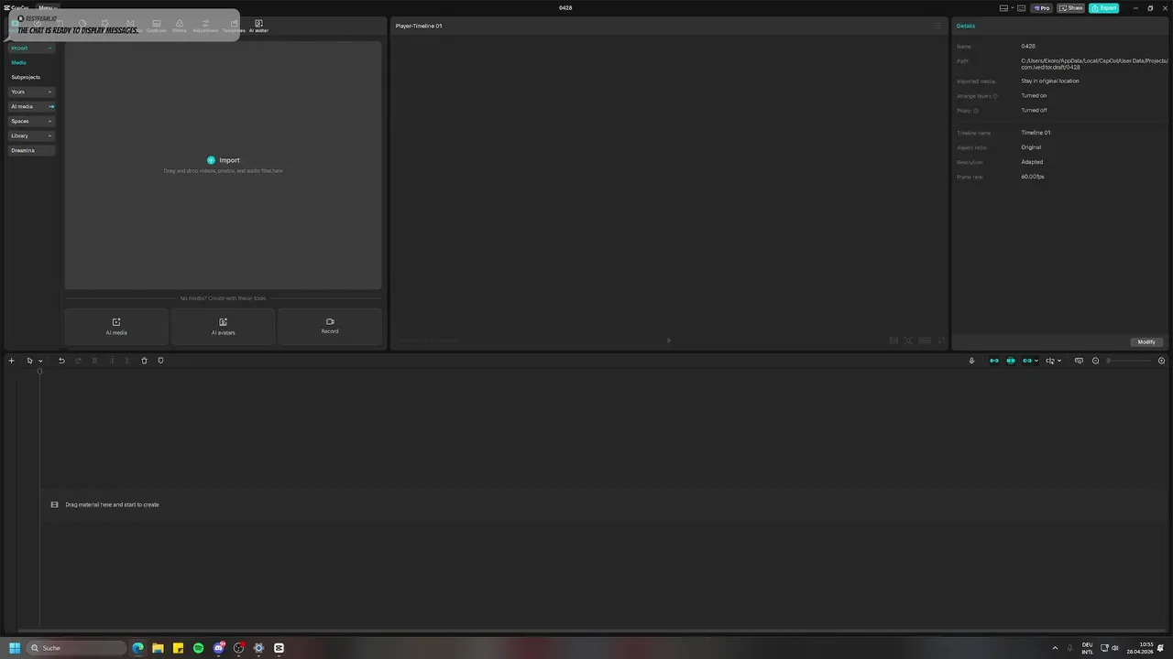Click the green Import plus button
The image size is (1173, 659).
pos(211,160)
